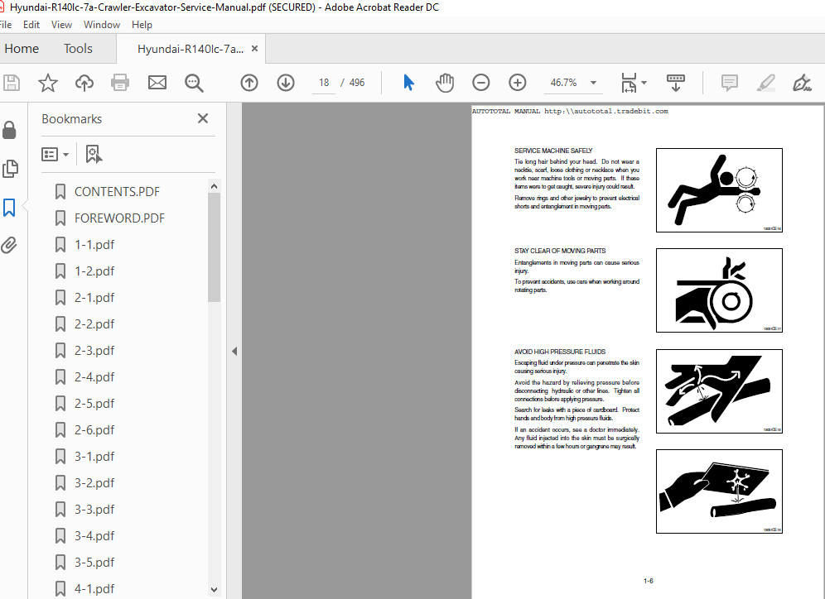
Task: Jump to bookmark 4-1.pdf
Action: pos(94,588)
